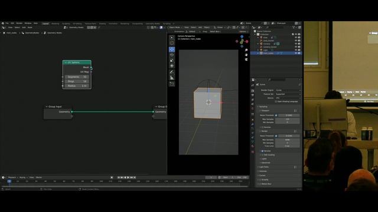Screen dimensions: 378x212
Task: Select the Annotate pencil tool
Action: (172, 72)
